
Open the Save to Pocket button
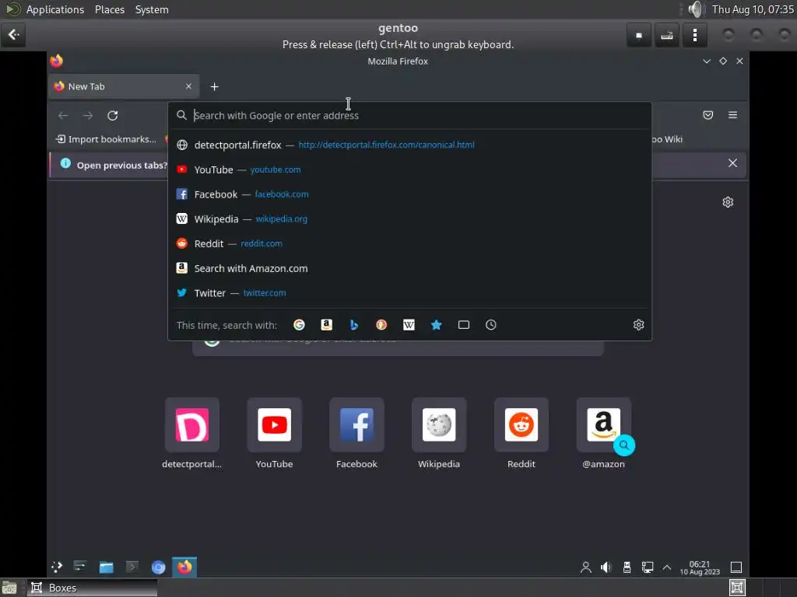(x=708, y=115)
